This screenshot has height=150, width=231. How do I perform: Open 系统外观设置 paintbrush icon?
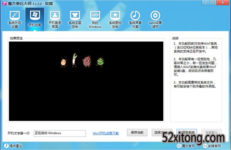(15, 16)
